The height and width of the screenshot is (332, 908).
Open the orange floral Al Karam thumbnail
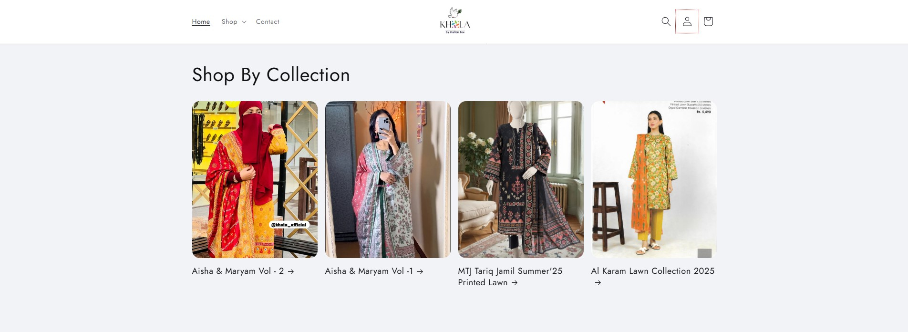(654, 179)
